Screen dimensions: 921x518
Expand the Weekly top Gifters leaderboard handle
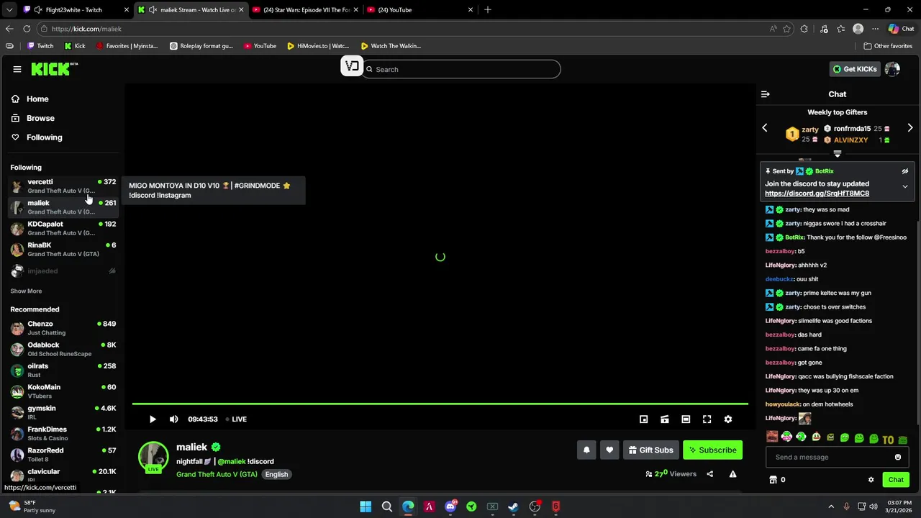[x=837, y=153]
